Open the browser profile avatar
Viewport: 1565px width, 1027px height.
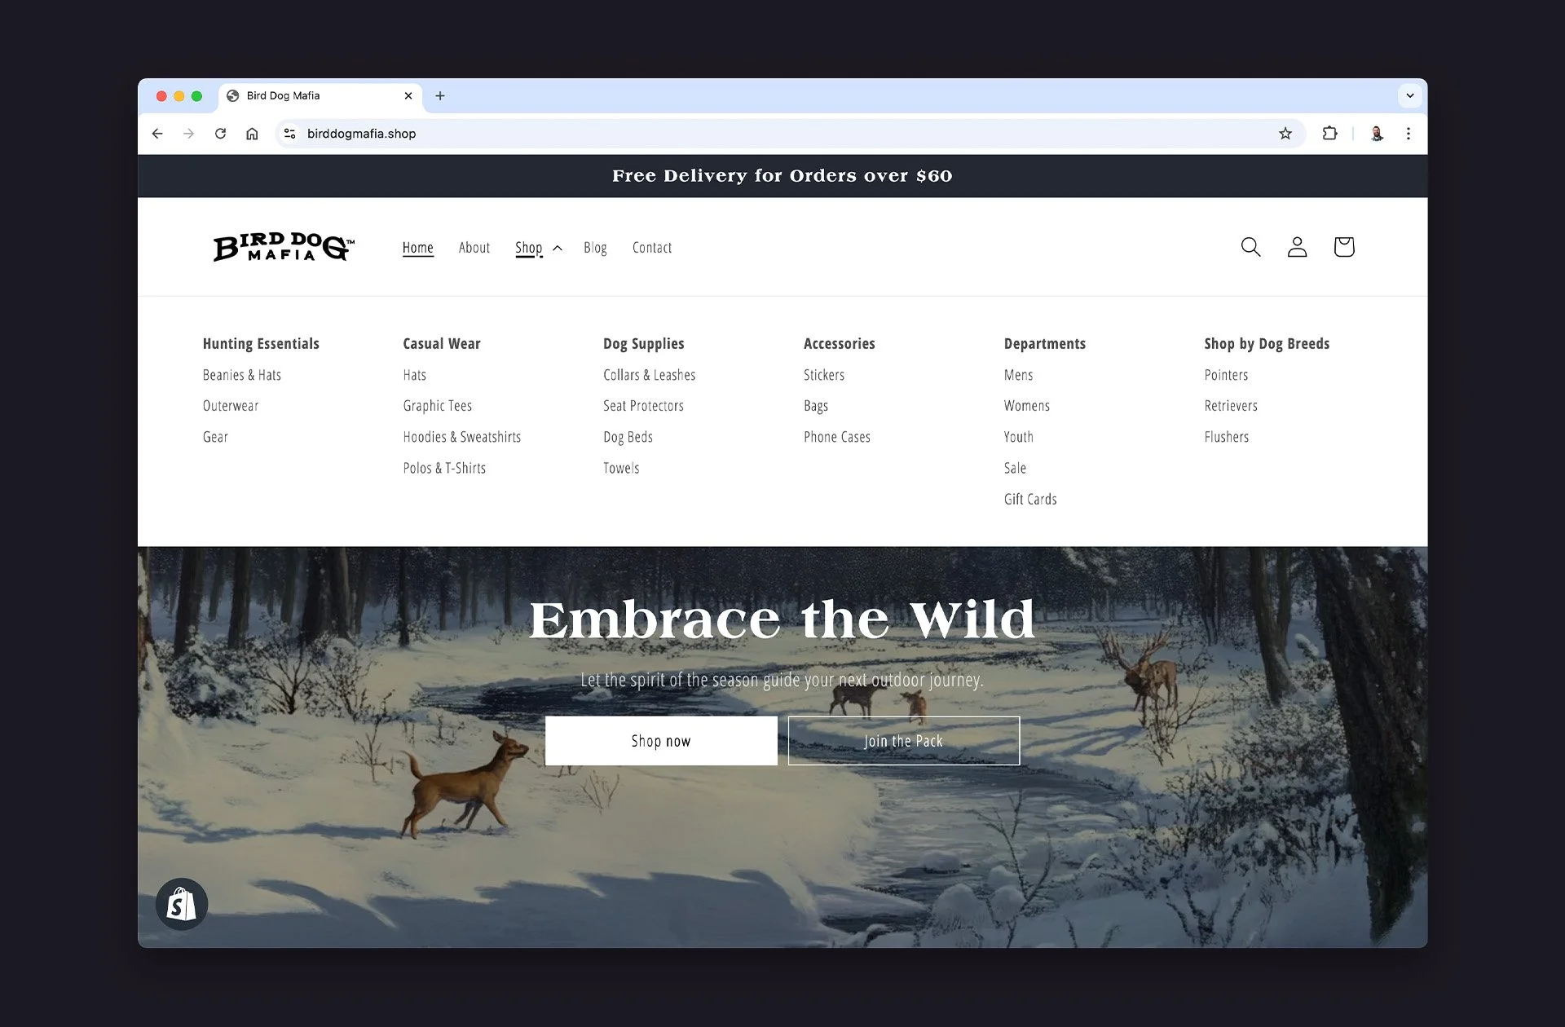pos(1376,134)
